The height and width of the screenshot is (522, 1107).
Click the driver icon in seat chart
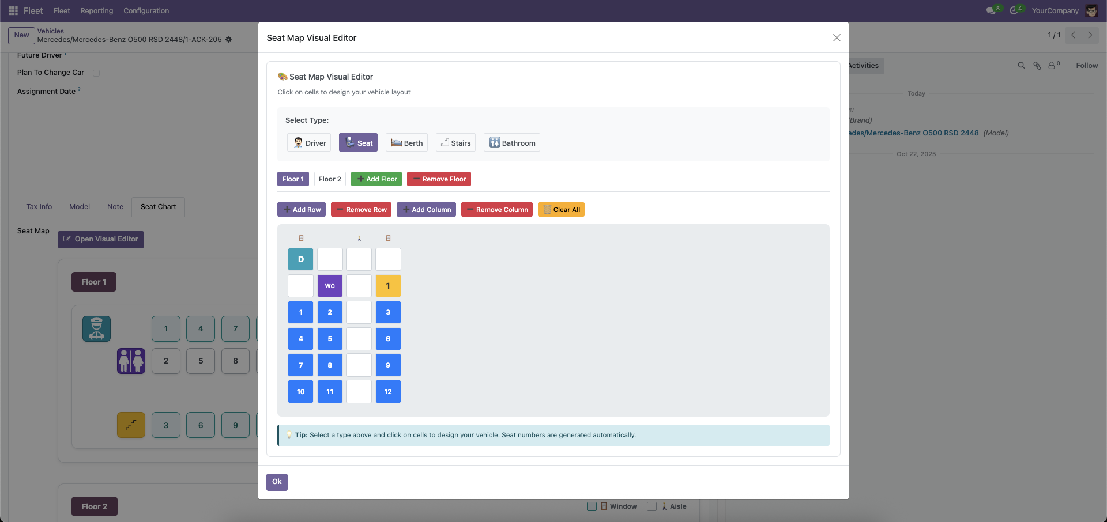click(97, 329)
